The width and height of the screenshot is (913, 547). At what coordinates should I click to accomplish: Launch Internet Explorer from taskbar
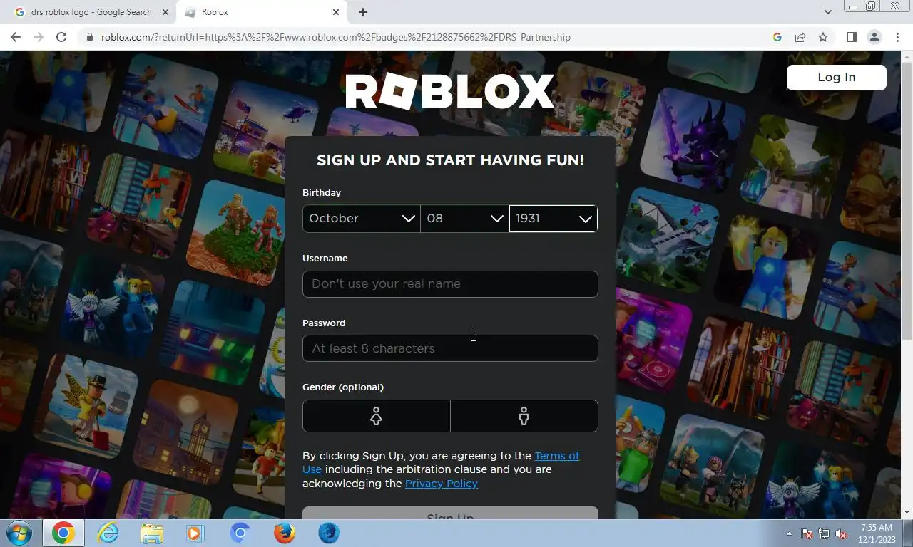[x=108, y=533]
